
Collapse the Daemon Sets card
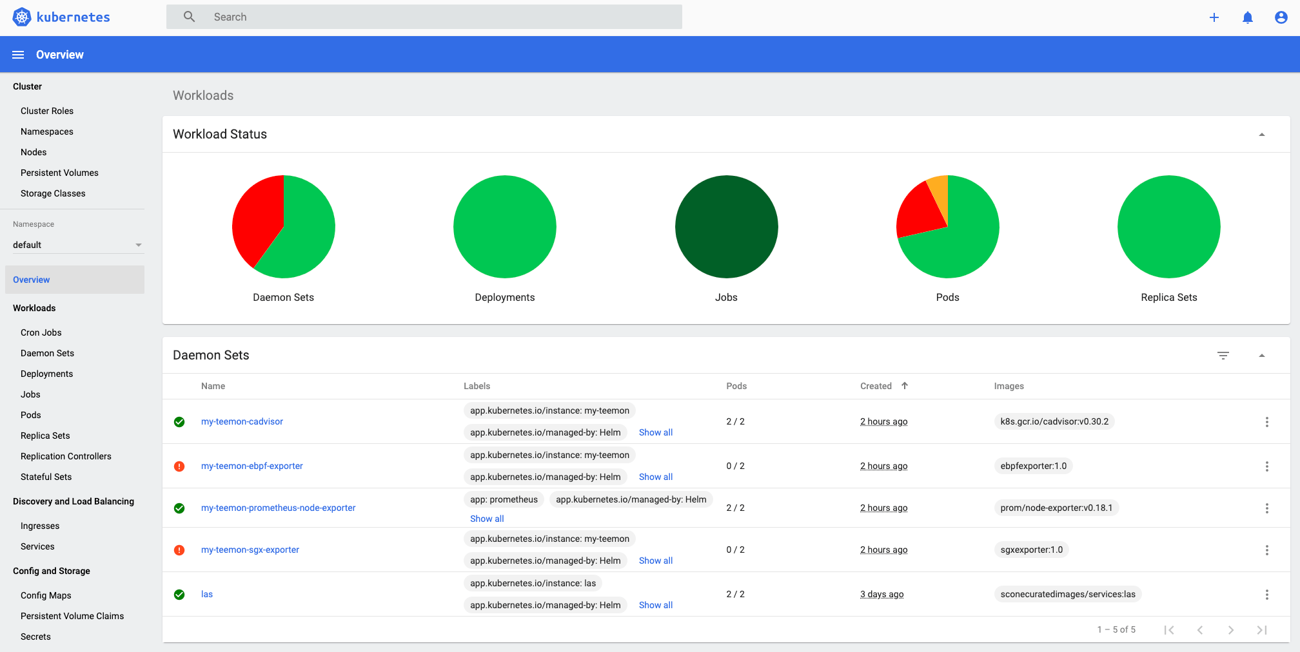pyautogui.click(x=1262, y=355)
